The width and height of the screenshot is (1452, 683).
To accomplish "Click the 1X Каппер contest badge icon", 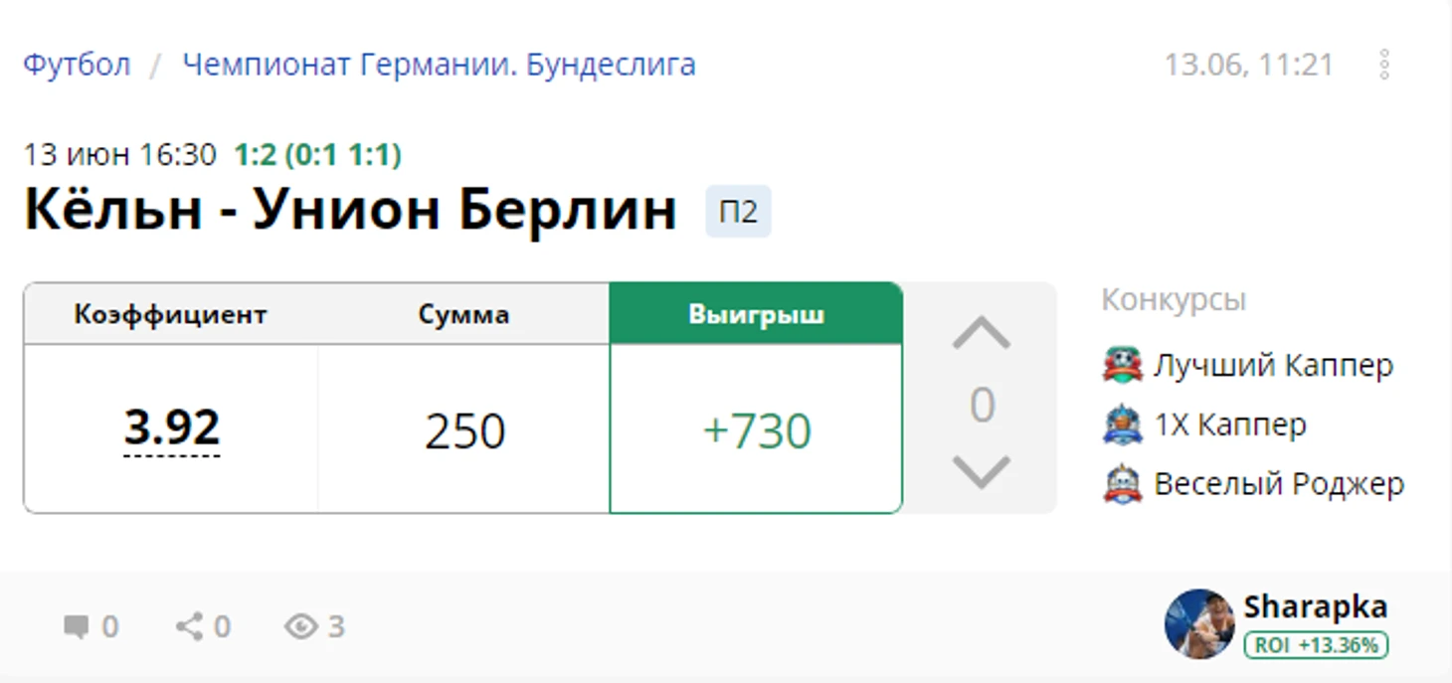I will point(1123,425).
